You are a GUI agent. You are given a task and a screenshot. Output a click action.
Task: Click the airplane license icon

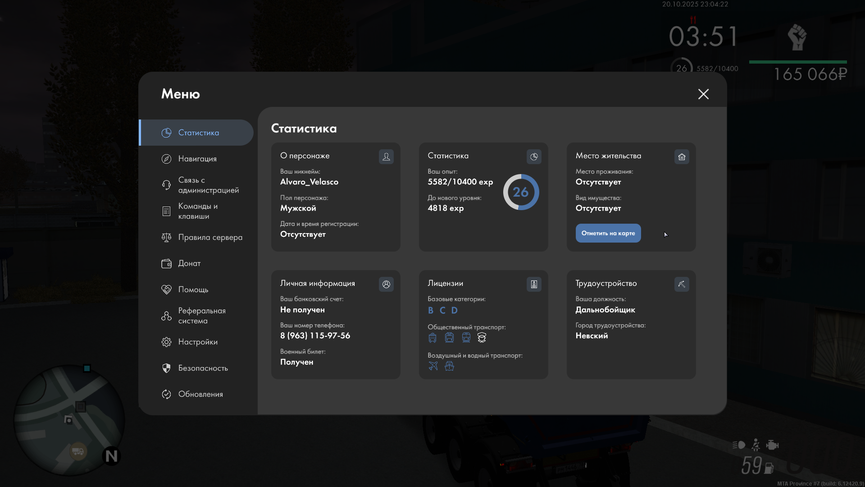(433, 366)
